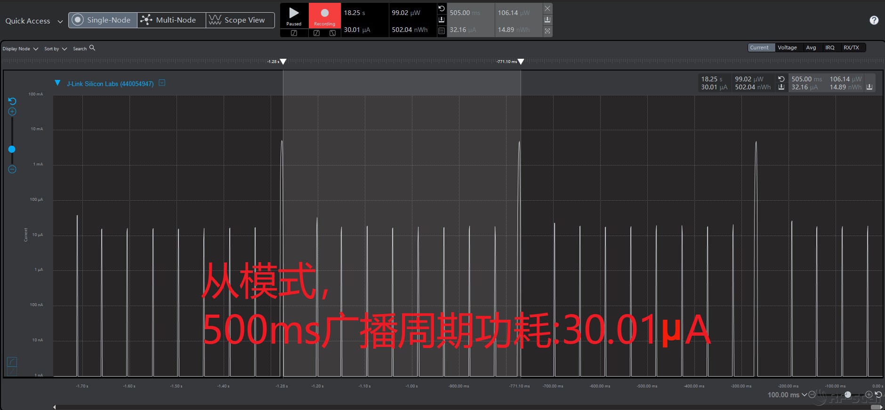The width and height of the screenshot is (885, 410).
Task: Click the horizontal scrollbar left arrow
Action: (x=55, y=407)
